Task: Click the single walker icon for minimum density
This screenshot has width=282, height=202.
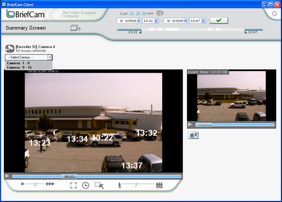Action: click(120, 185)
